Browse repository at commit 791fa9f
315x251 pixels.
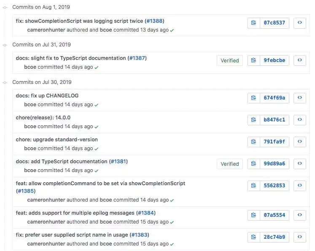click(x=299, y=142)
